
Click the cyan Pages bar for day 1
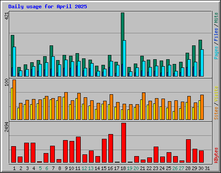14,61
